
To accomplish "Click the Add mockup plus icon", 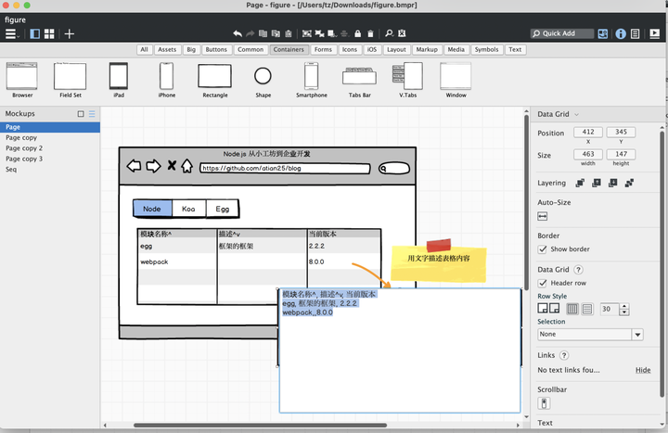I will click(x=69, y=34).
